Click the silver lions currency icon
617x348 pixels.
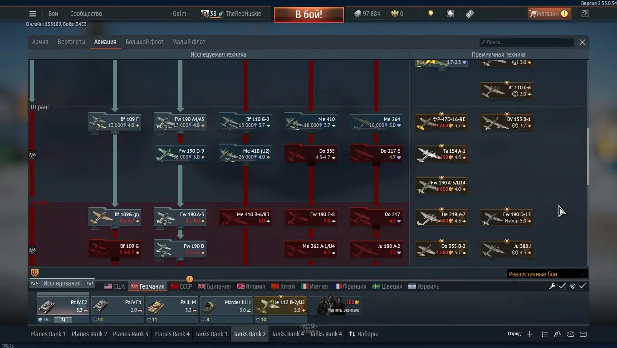coord(357,14)
